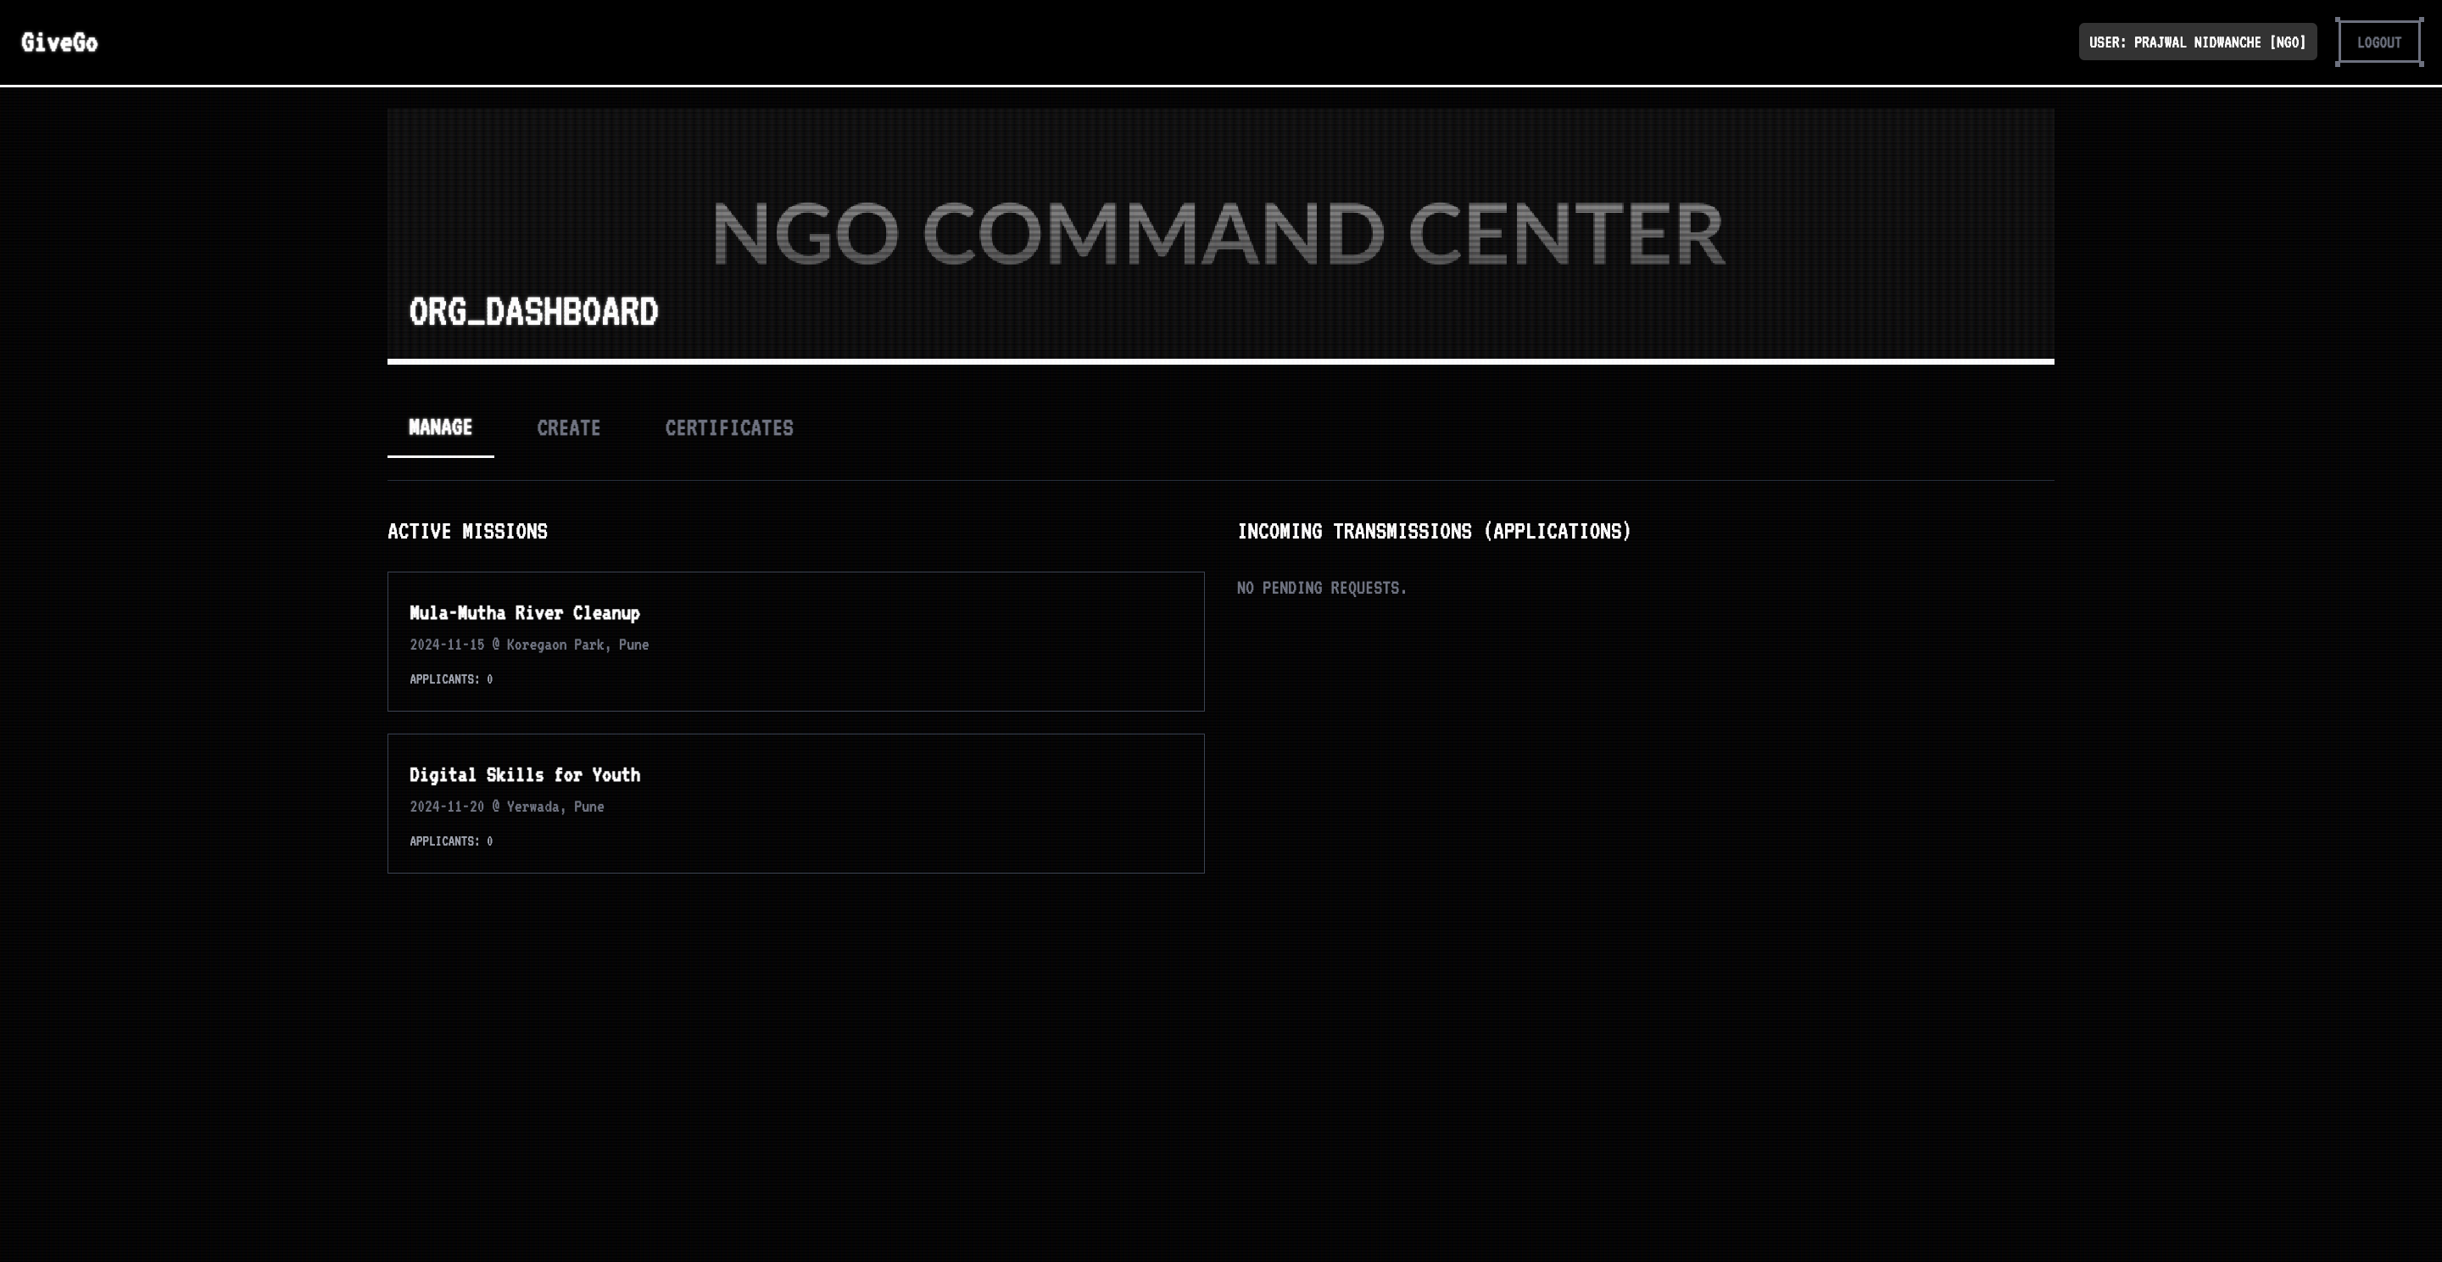2442x1262 pixels.
Task: Click Applicants count under Digital Skills
Action: coord(450,841)
